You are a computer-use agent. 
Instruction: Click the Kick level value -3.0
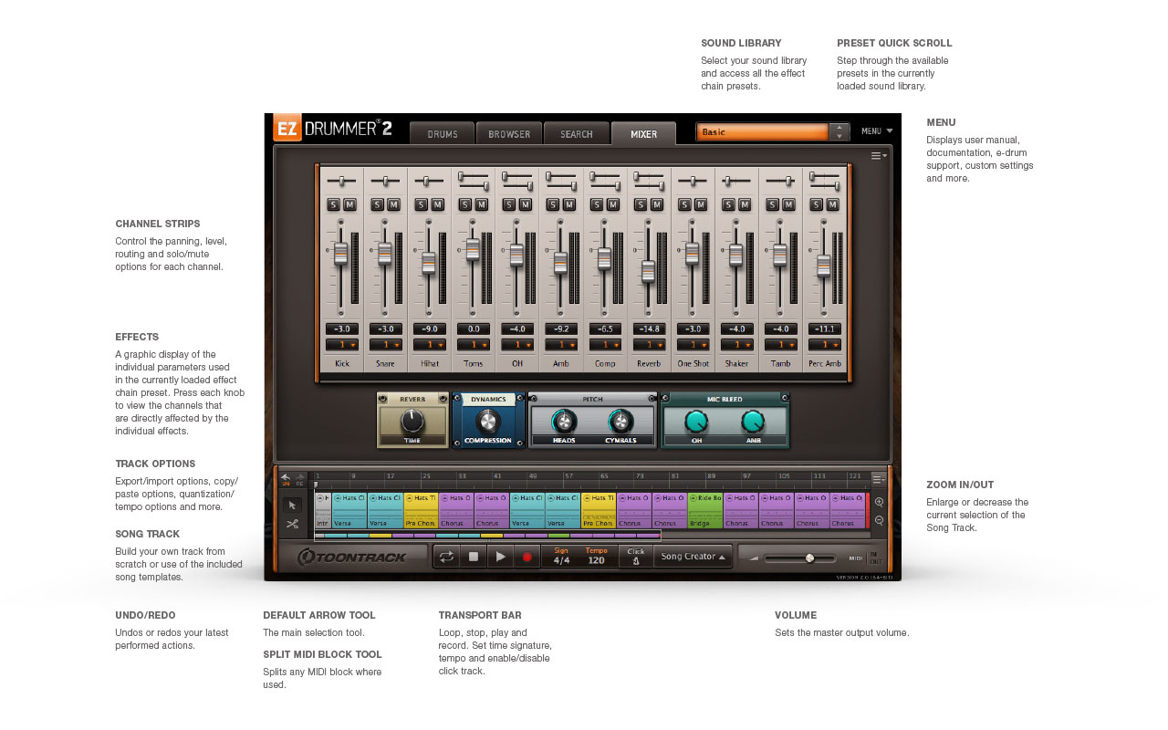(342, 328)
